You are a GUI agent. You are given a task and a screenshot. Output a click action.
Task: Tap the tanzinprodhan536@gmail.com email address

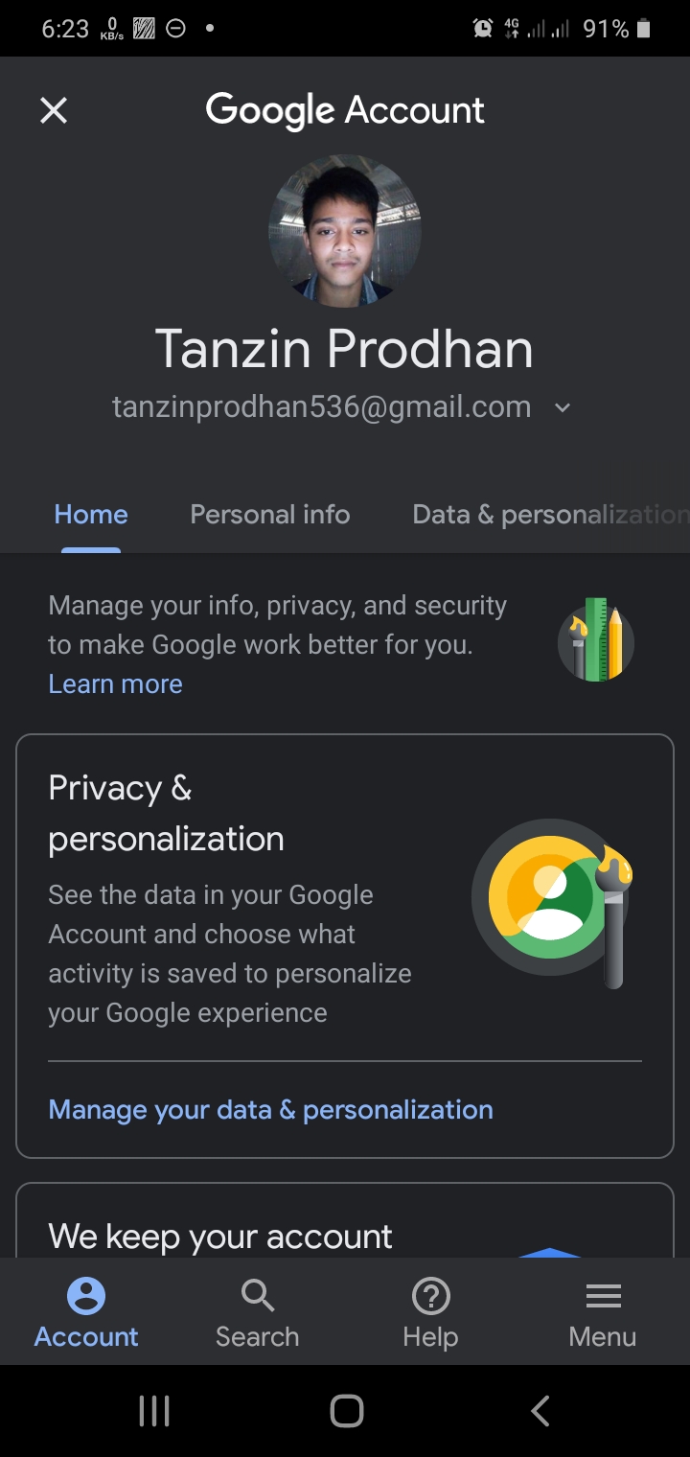[x=321, y=407]
